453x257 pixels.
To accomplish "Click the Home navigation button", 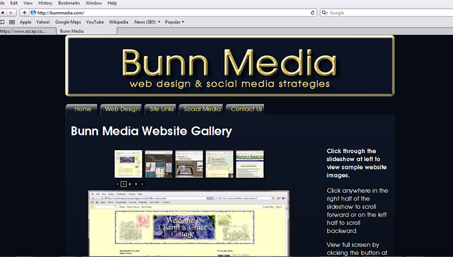I will (82, 109).
